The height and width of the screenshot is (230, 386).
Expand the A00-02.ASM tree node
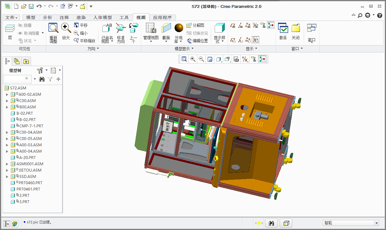[7, 94]
